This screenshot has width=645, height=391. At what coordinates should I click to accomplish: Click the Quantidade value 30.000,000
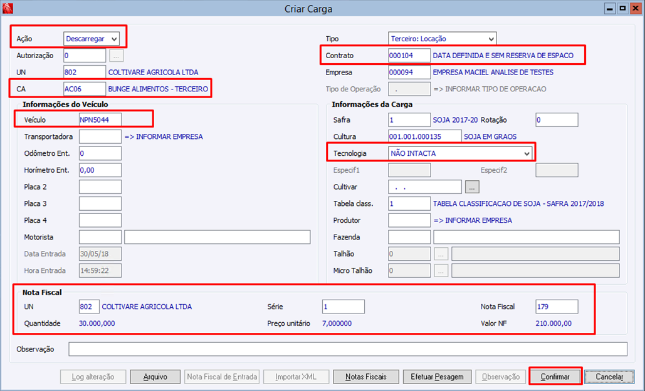pos(97,323)
